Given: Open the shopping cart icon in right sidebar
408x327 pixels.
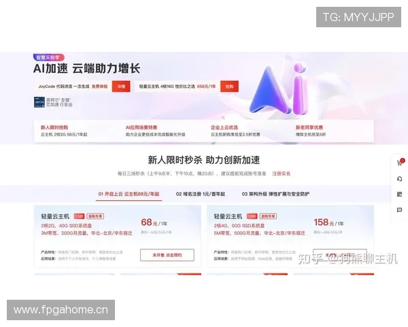Looking at the screenshot, I should 400,162.
